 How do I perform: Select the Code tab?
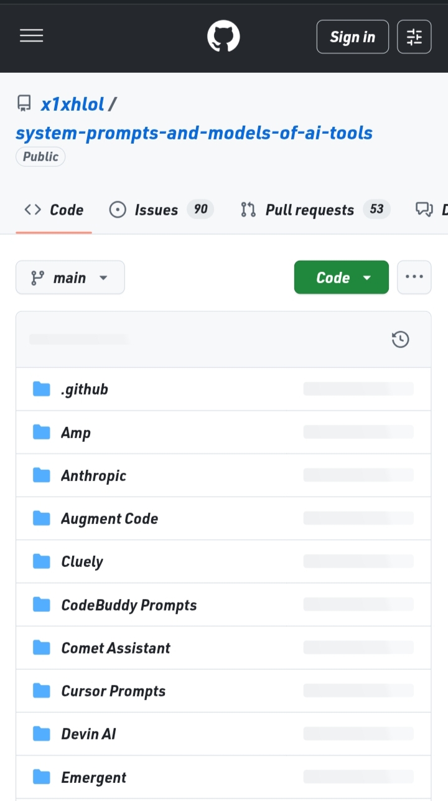pyautogui.click(x=54, y=210)
